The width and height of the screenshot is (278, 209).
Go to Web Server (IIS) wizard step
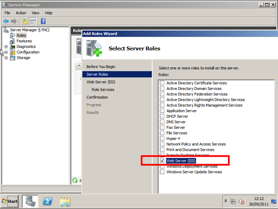coord(101,82)
